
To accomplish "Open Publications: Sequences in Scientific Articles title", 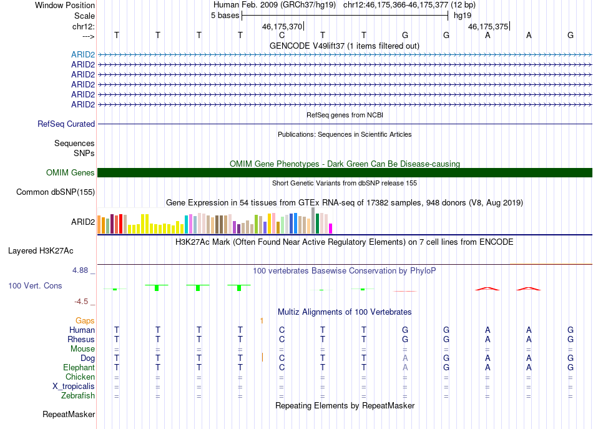I will [x=345, y=134].
